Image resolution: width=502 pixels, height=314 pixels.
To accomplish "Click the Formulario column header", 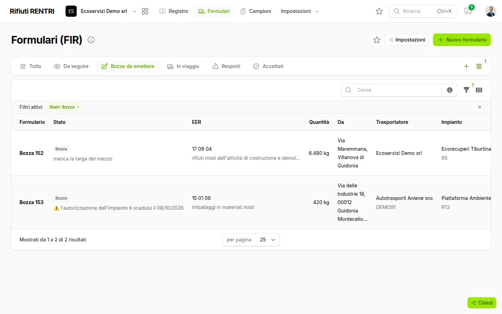I will (x=32, y=122).
